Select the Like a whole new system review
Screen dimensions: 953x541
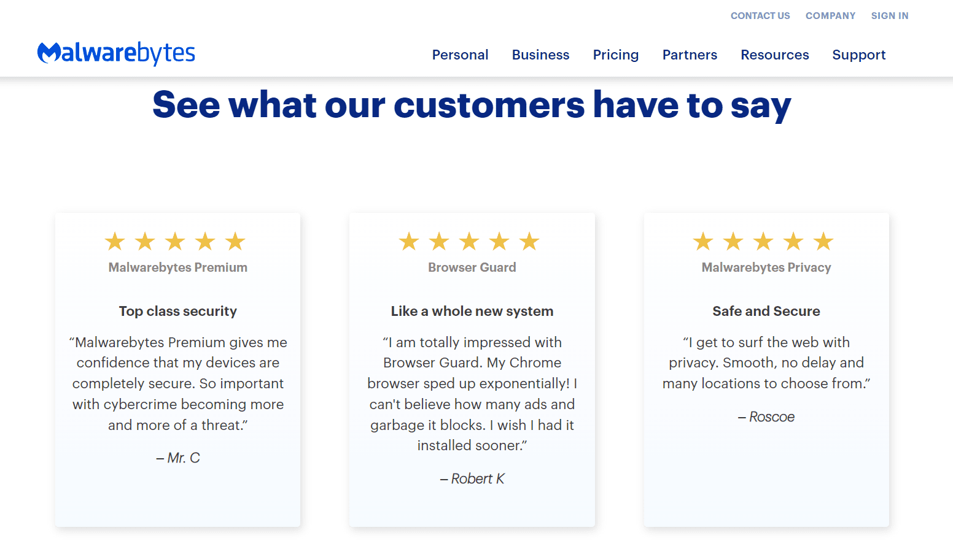pyautogui.click(x=472, y=370)
